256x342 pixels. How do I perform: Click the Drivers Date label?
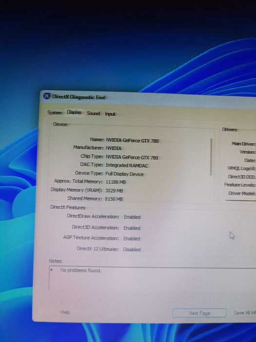coord(250,160)
